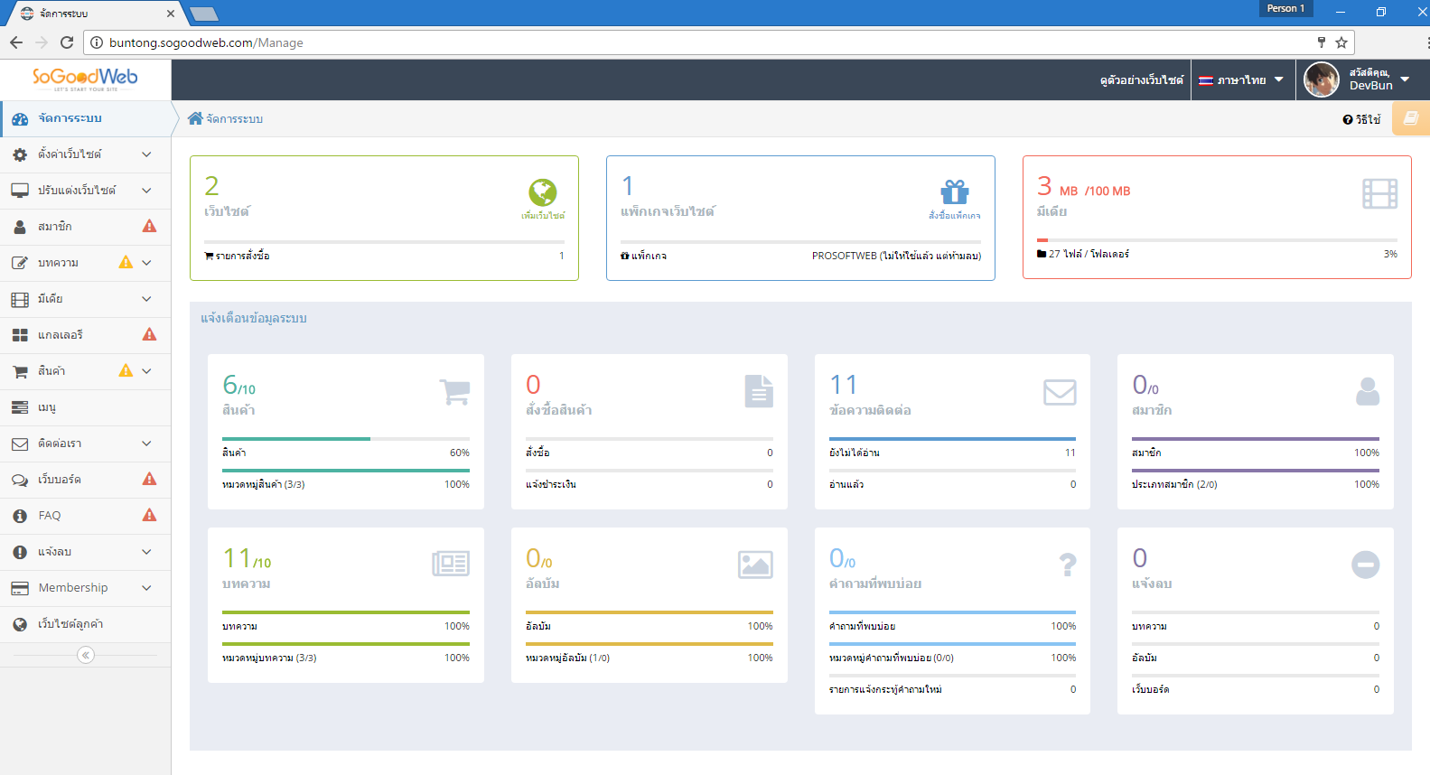This screenshot has width=1430, height=775.
Task: Click browser address bar URL
Action: [x=206, y=42]
